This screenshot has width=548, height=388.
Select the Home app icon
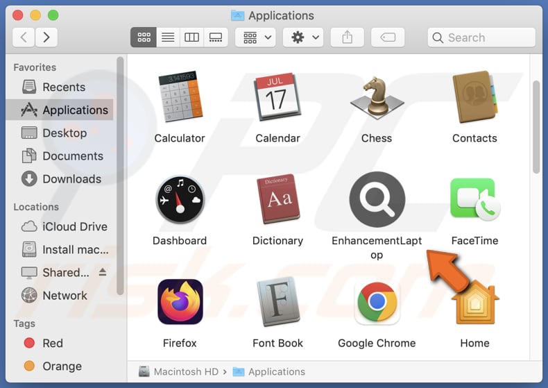475,303
